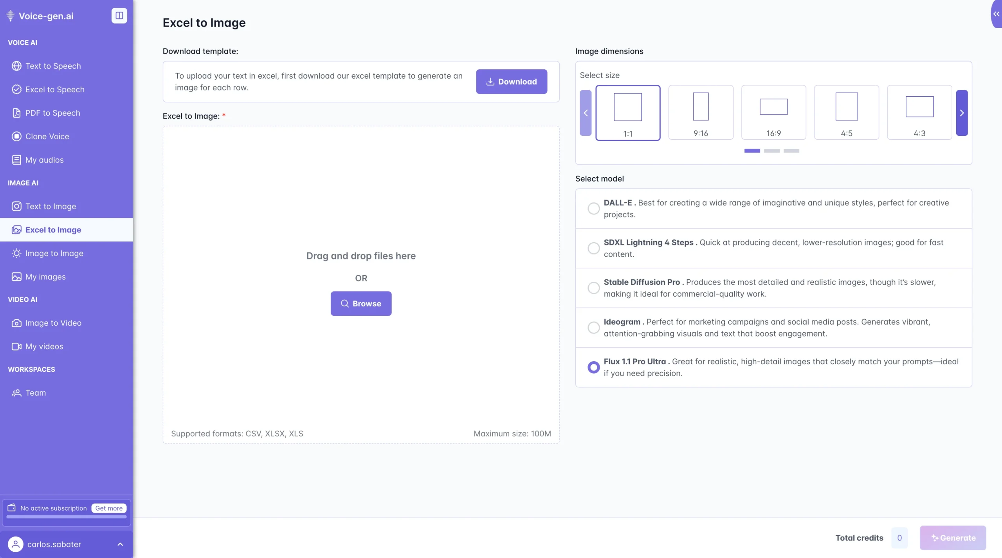
Task: Expand the right panel double-chevron tab
Action: pos(996,14)
